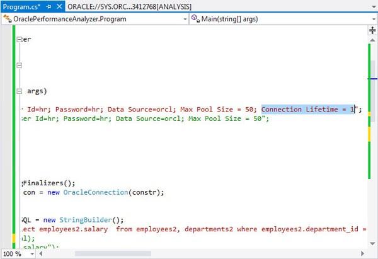Collapse the outlining region next to 'er'
Image resolution: width=378 pixels, height=259 pixels.
tap(20, 39)
